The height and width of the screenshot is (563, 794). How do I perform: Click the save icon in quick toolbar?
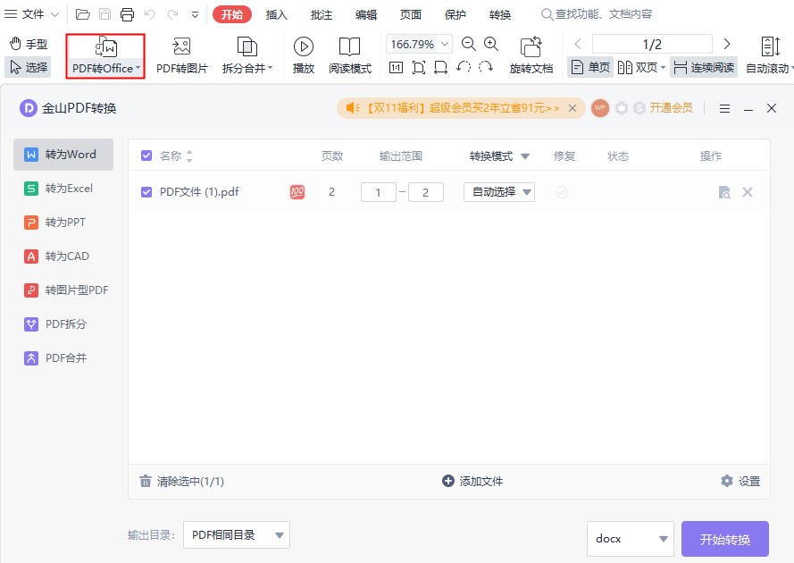(x=104, y=14)
